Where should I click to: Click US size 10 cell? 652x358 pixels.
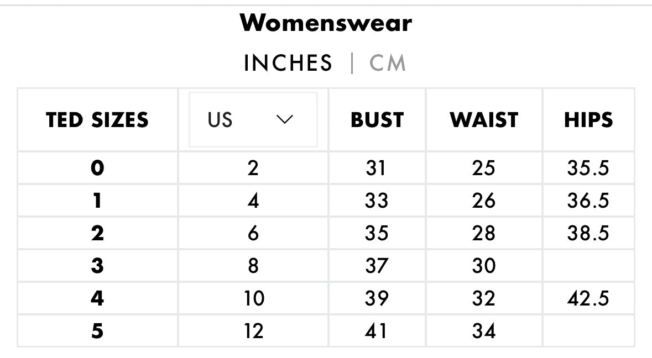tap(253, 298)
